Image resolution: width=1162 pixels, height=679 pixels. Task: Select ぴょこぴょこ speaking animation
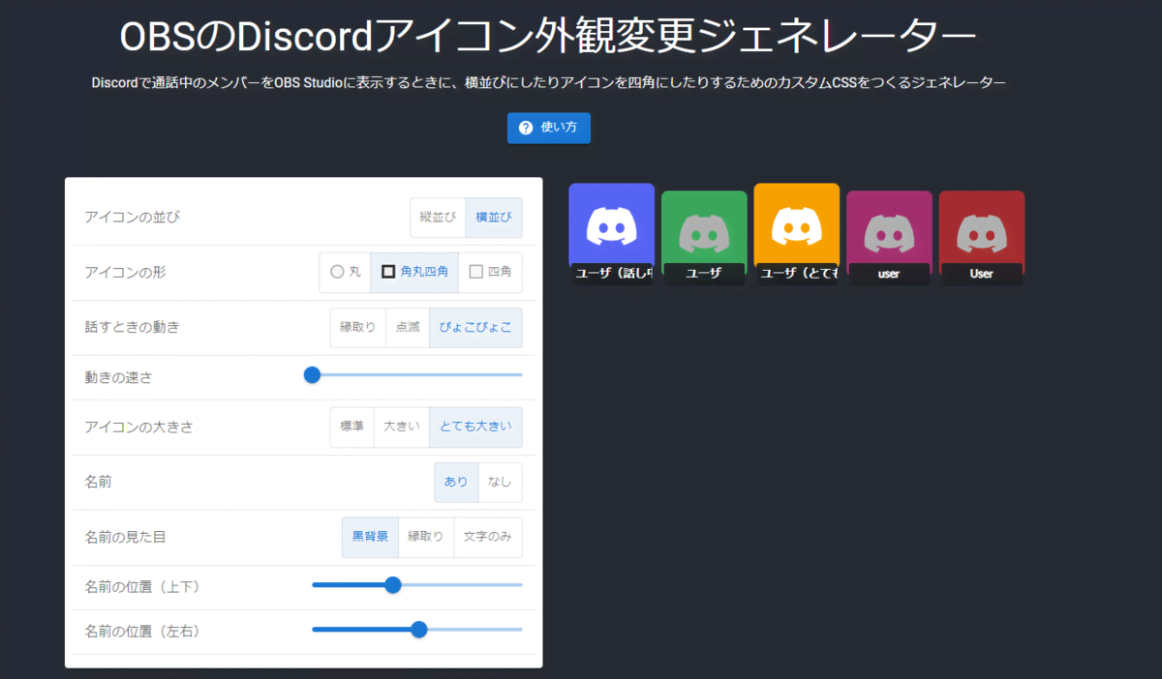[476, 328]
